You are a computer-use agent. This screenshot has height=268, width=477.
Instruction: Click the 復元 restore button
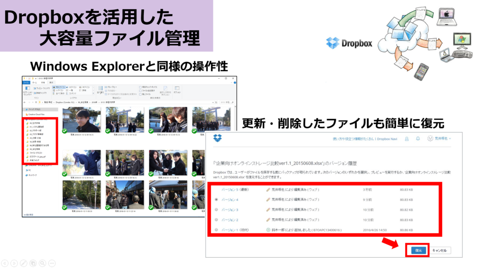click(418, 250)
